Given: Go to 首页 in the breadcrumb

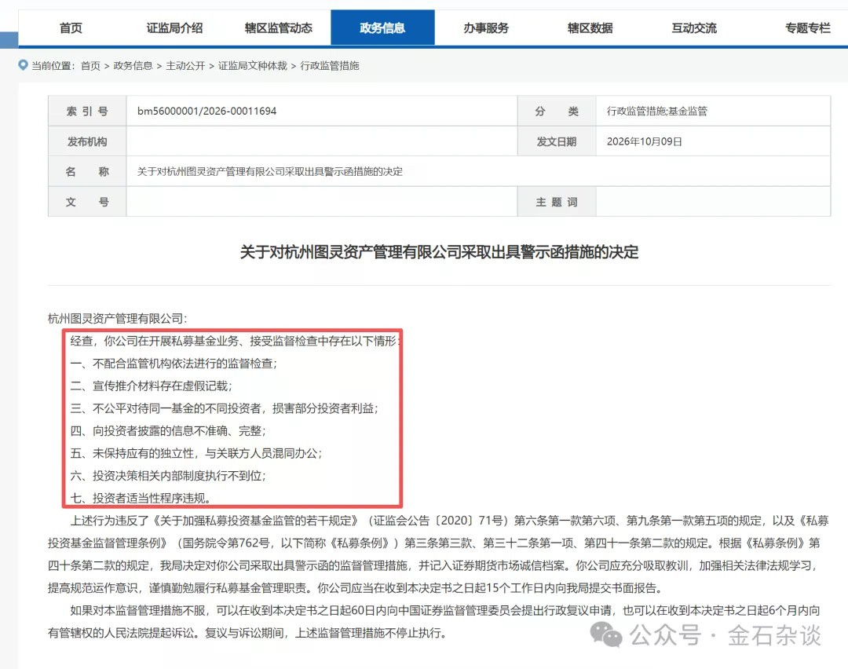Looking at the screenshot, I should click(x=90, y=66).
